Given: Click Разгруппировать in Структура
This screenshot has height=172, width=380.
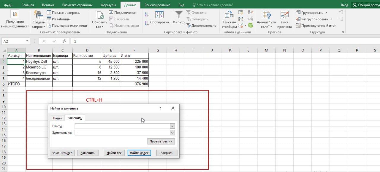Looking at the screenshot, I should tap(312, 19).
